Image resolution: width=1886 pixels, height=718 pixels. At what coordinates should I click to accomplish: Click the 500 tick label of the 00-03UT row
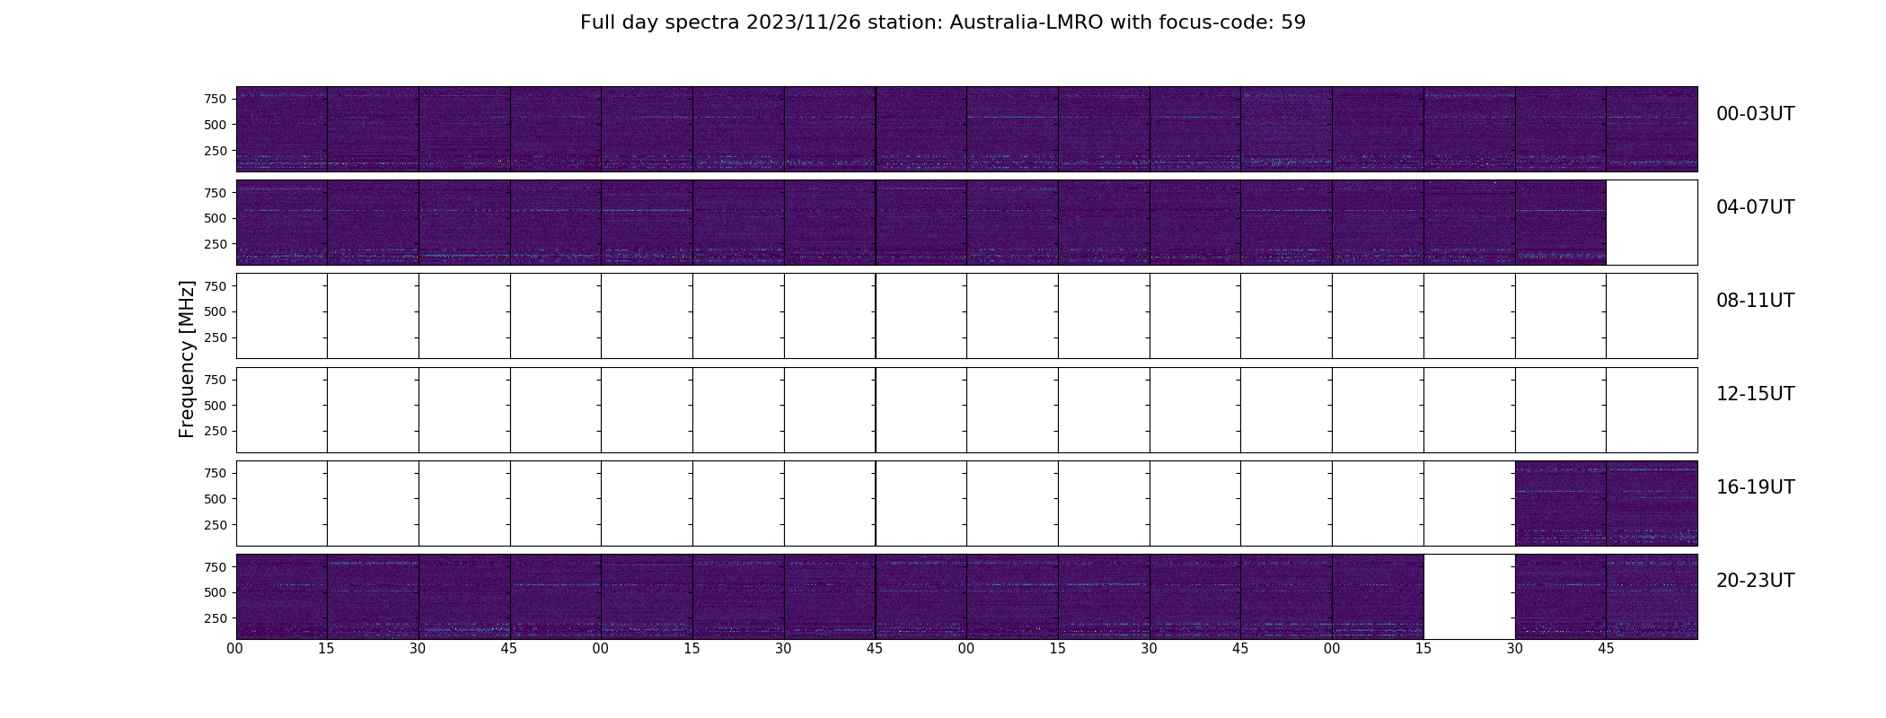pyautogui.click(x=216, y=125)
